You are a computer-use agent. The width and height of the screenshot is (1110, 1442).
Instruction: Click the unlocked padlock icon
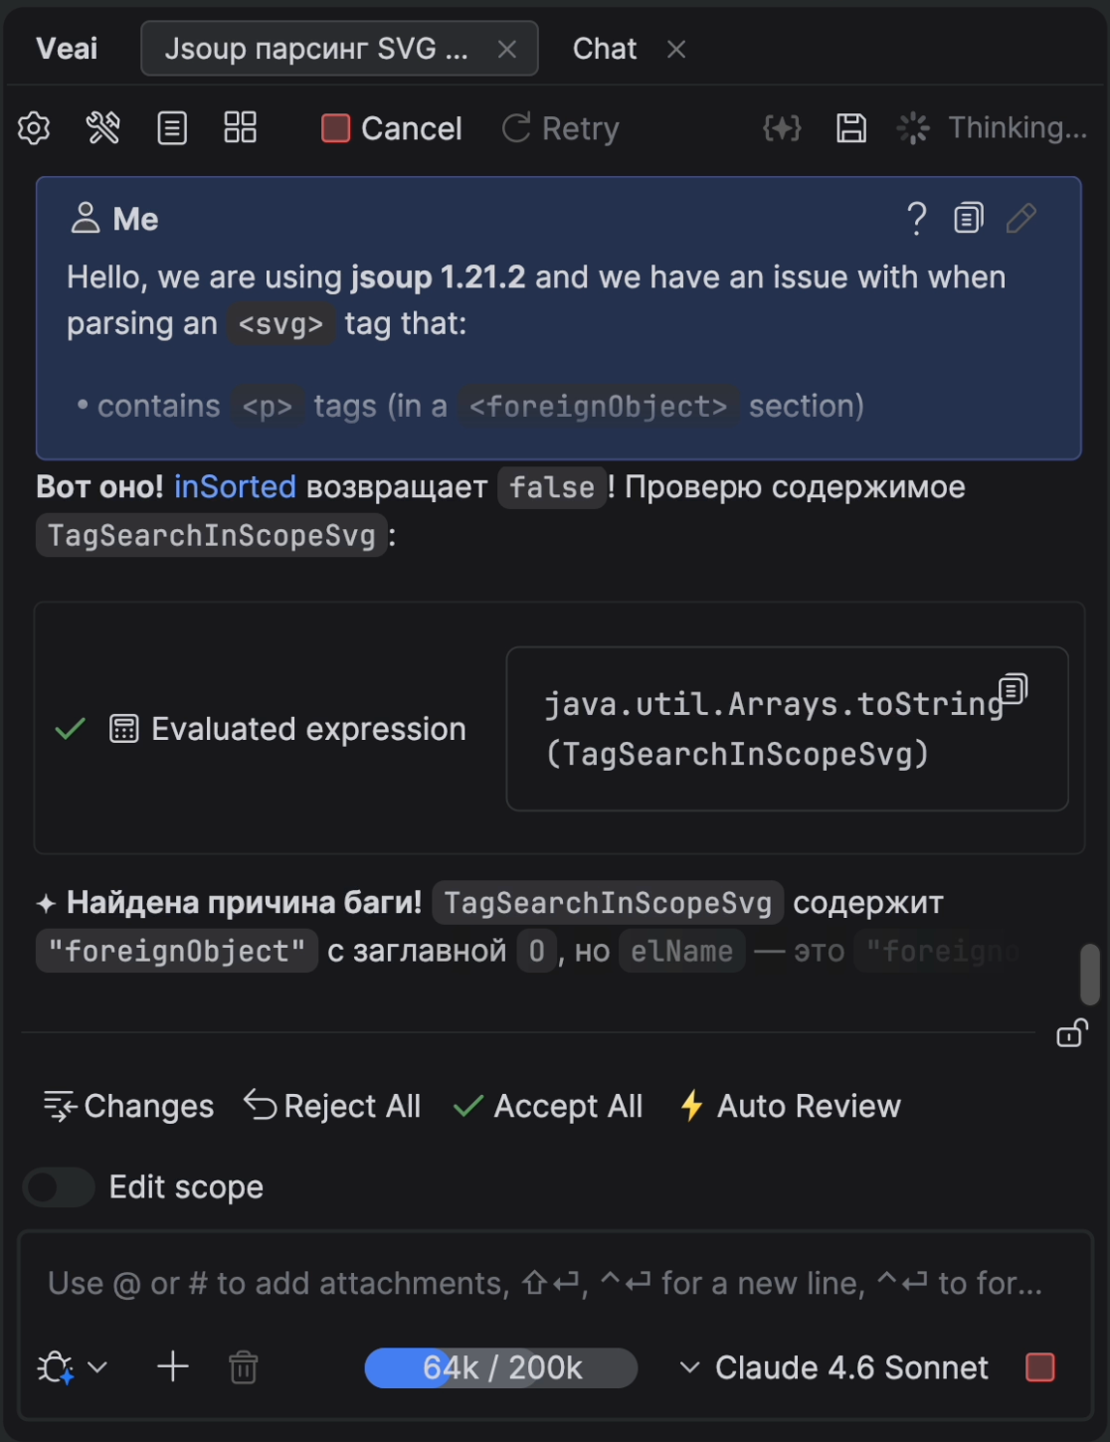[x=1071, y=1034]
